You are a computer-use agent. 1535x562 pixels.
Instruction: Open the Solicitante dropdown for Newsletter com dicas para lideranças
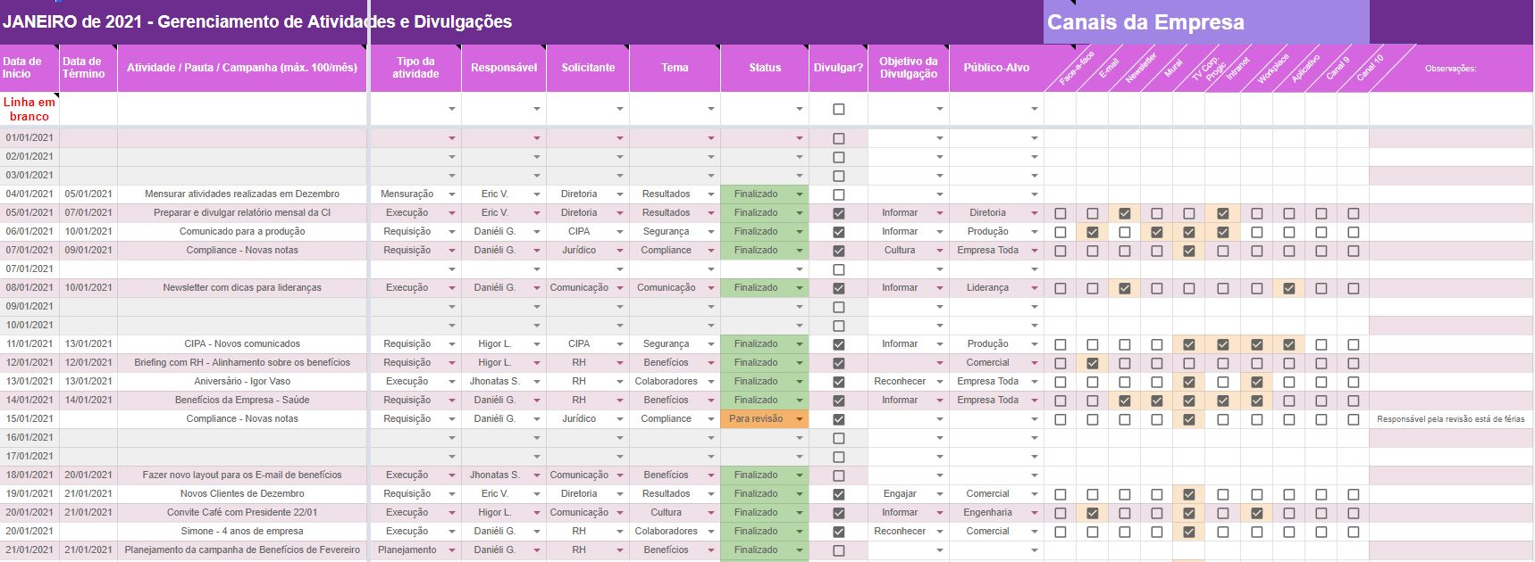coord(620,288)
